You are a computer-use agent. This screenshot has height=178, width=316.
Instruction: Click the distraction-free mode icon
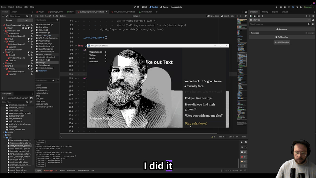point(246,12)
